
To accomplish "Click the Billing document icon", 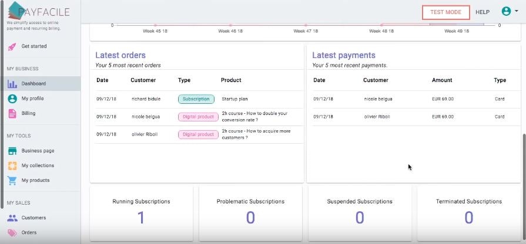I will click(12, 113).
